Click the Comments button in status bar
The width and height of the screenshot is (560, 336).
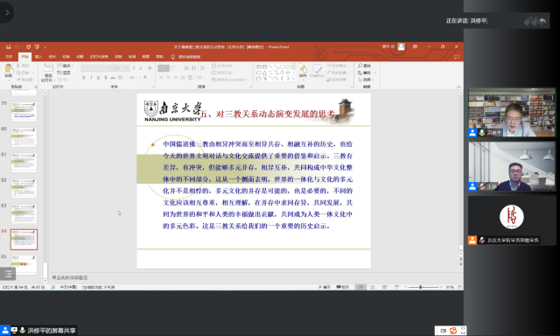(x=342, y=287)
